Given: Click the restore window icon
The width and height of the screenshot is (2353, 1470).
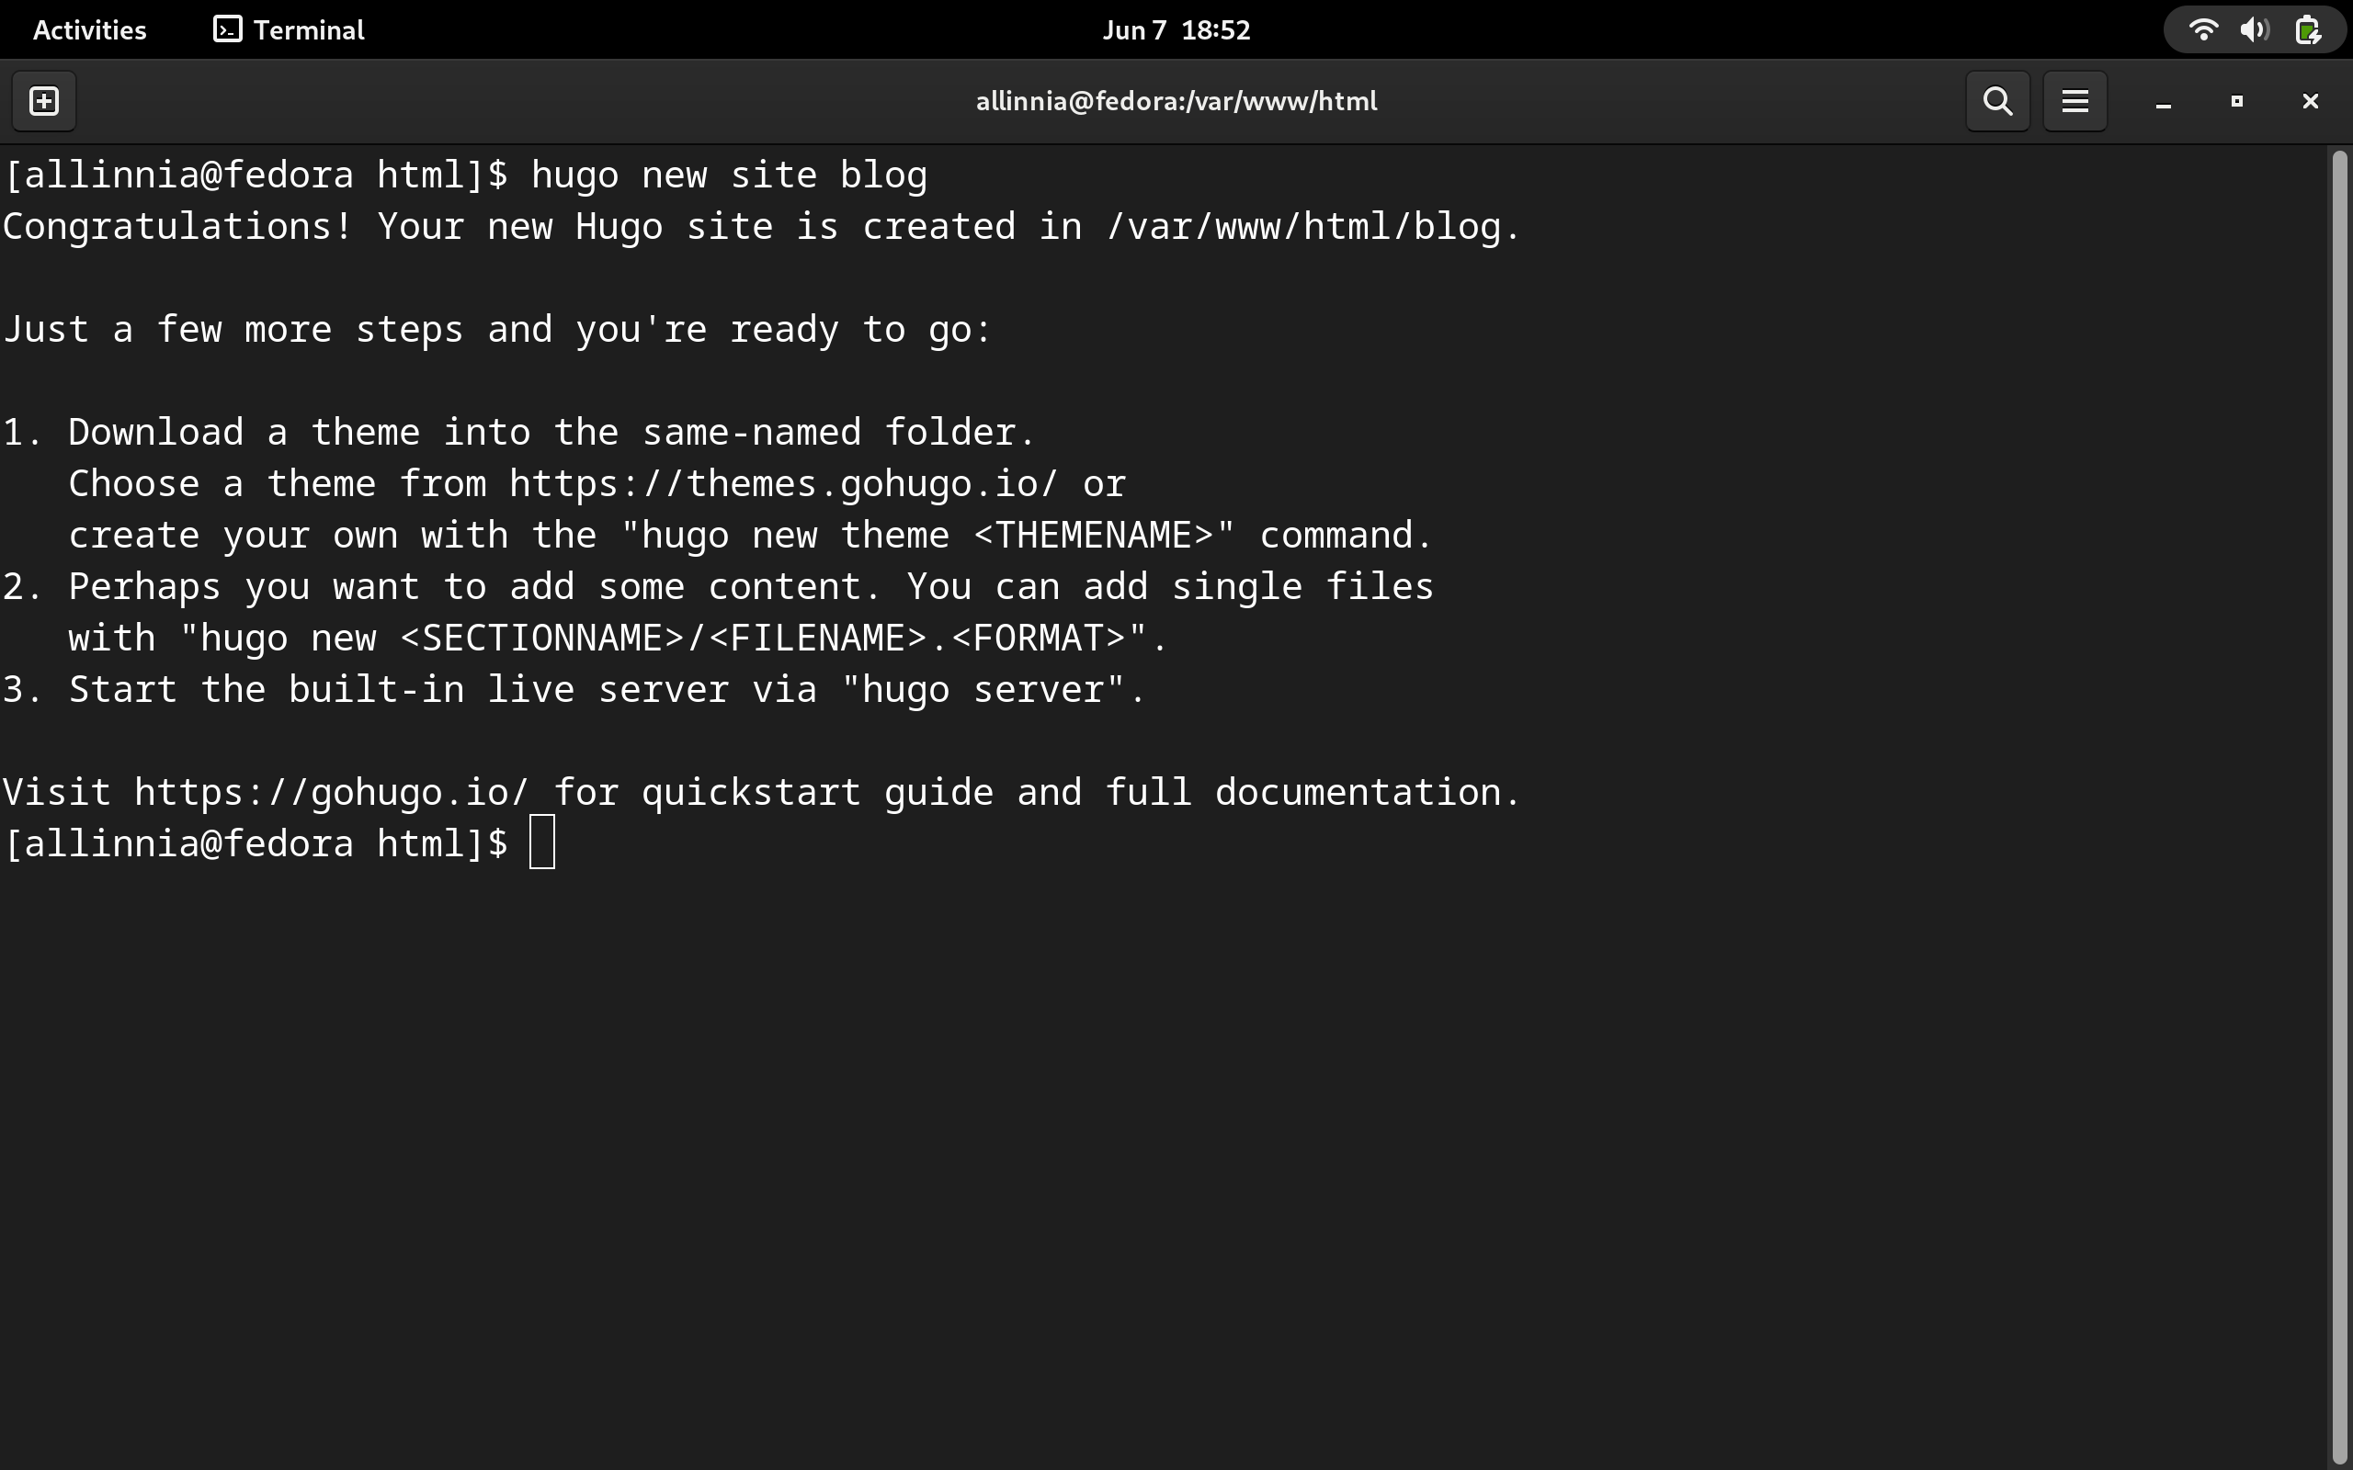Looking at the screenshot, I should [x=2234, y=100].
